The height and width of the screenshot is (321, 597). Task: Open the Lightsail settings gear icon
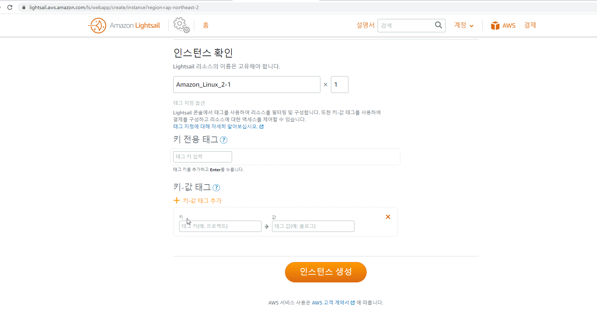pyautogui.click(x=181, y=25)
